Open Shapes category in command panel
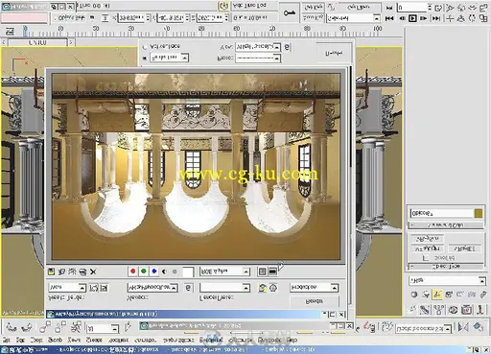Image resolution: width=491 pixels, height=354 pixels. tap(426, 295)
